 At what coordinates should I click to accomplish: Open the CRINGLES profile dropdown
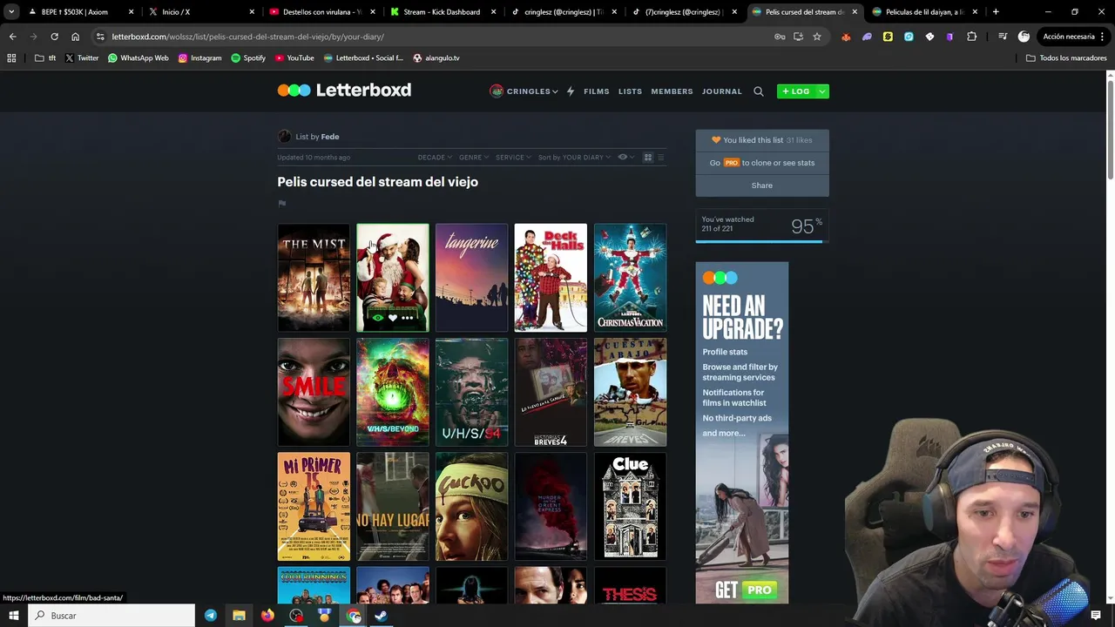tap(524, 91)
